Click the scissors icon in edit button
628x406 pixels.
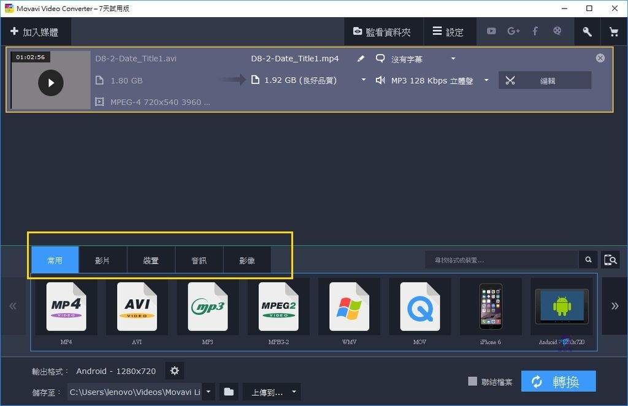(510, 80)
